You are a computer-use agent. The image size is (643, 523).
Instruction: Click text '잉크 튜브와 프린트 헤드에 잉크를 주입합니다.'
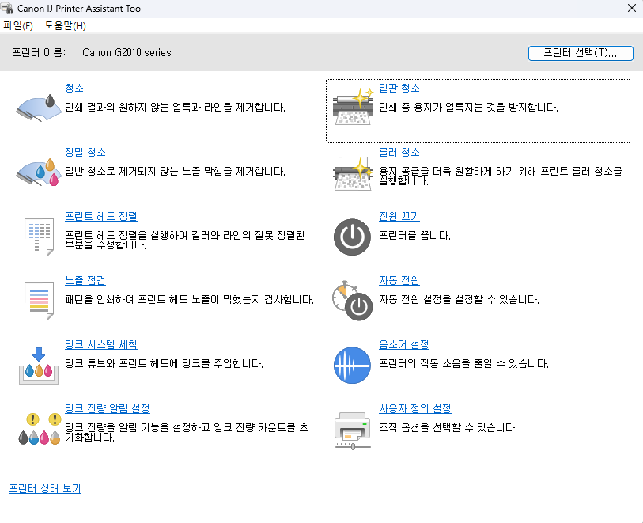pos(164,363)
